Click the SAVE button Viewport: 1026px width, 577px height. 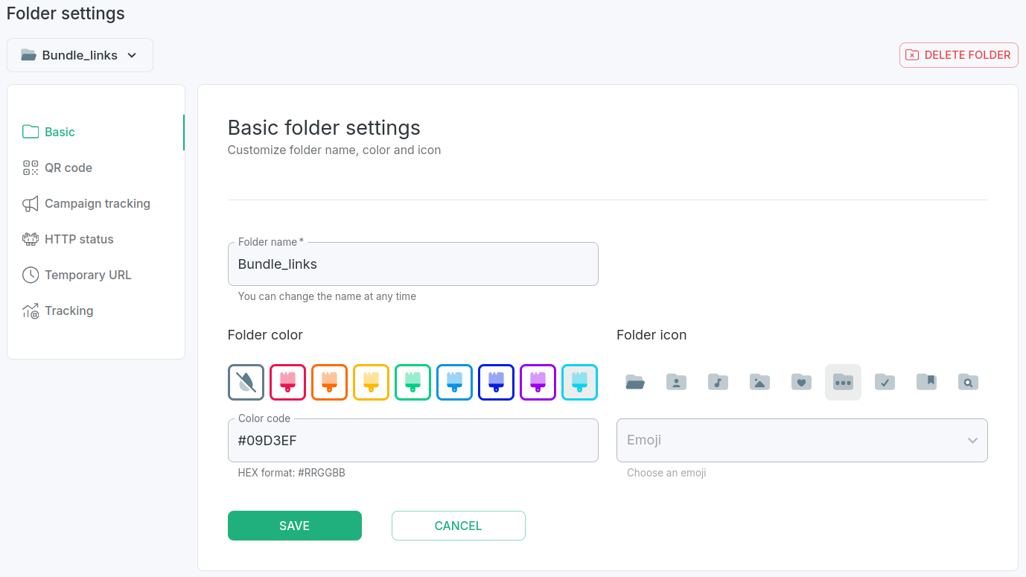(294, 526)
